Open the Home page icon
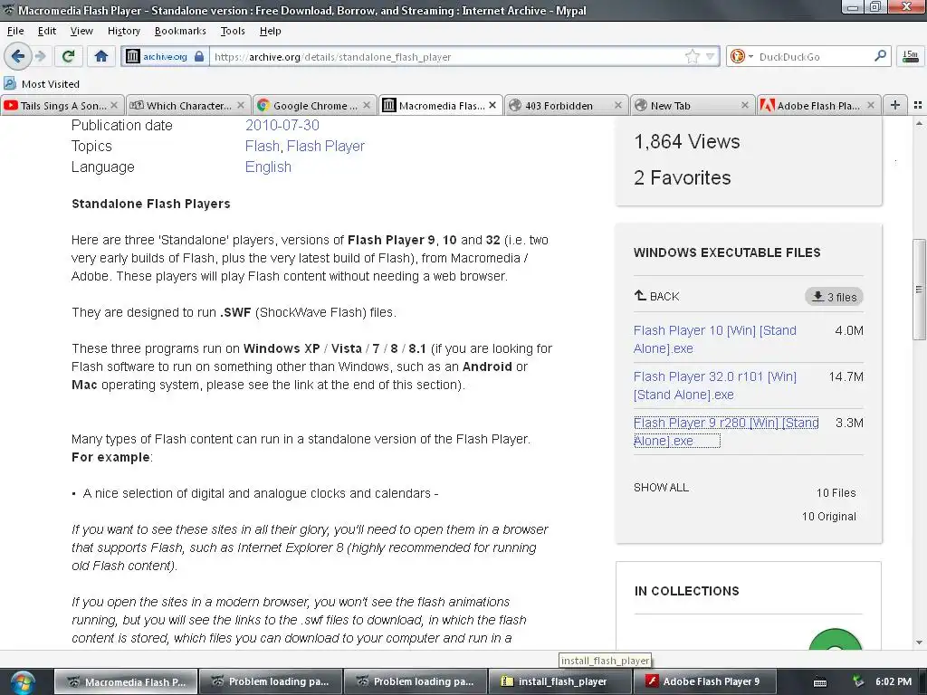 pyautogui.click(x=101, y=57)
